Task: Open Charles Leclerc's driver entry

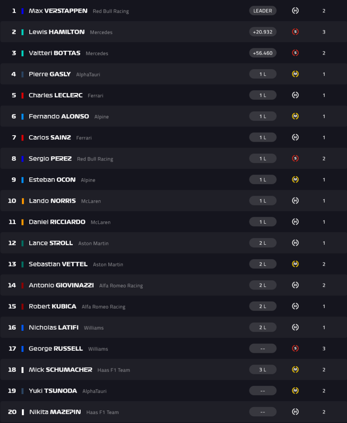Action: point(55,95)
